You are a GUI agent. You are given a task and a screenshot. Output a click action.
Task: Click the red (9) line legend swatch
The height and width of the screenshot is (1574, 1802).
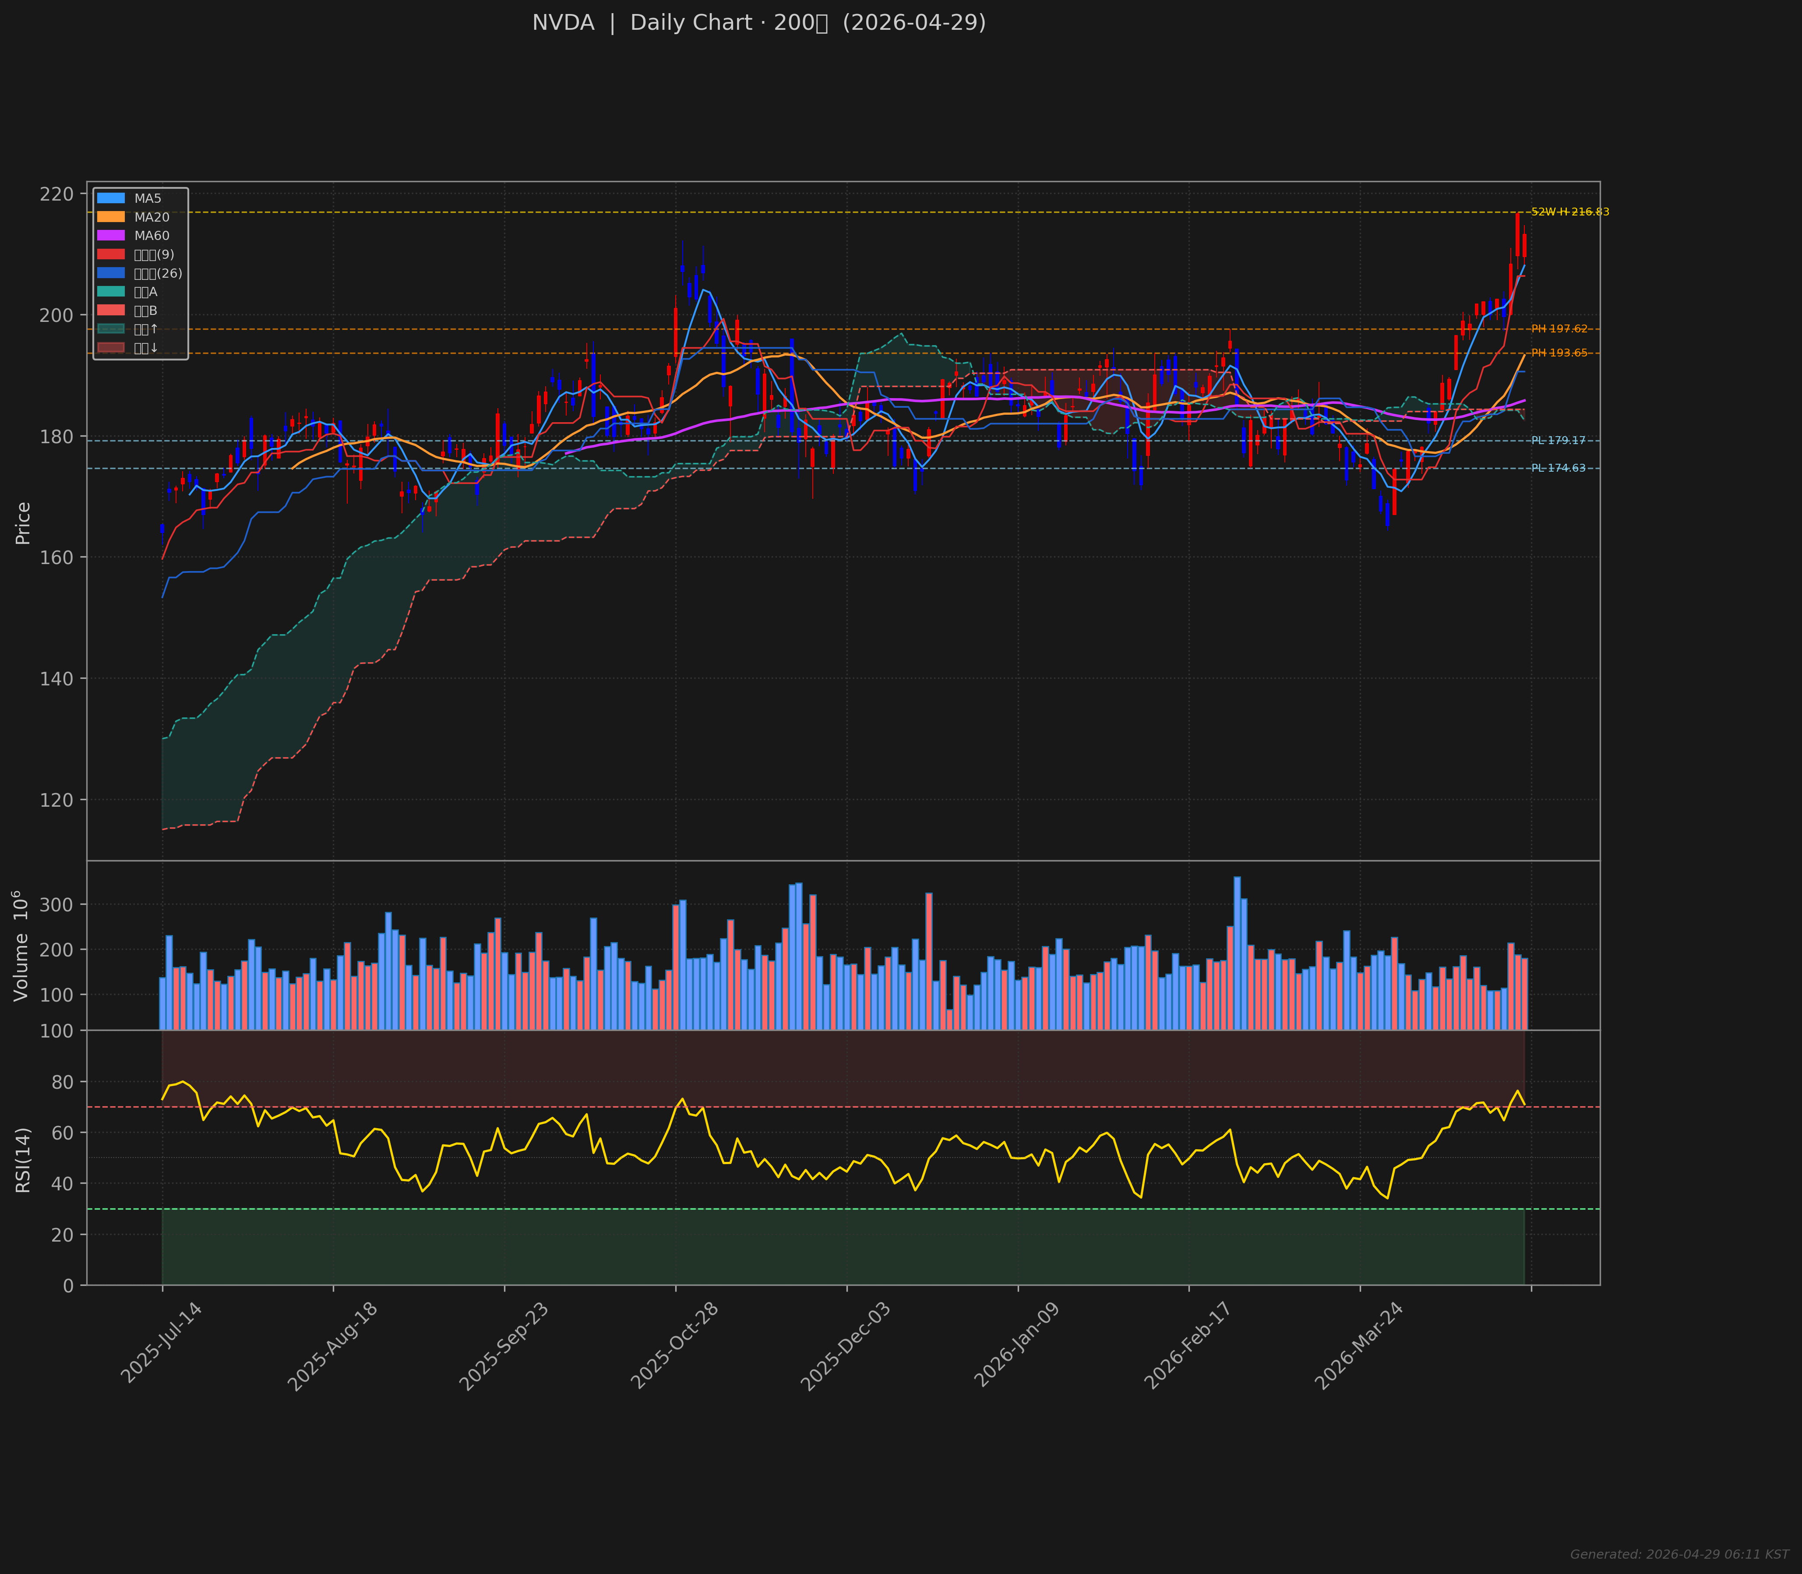pyautogui.click(x=111, y=255)
